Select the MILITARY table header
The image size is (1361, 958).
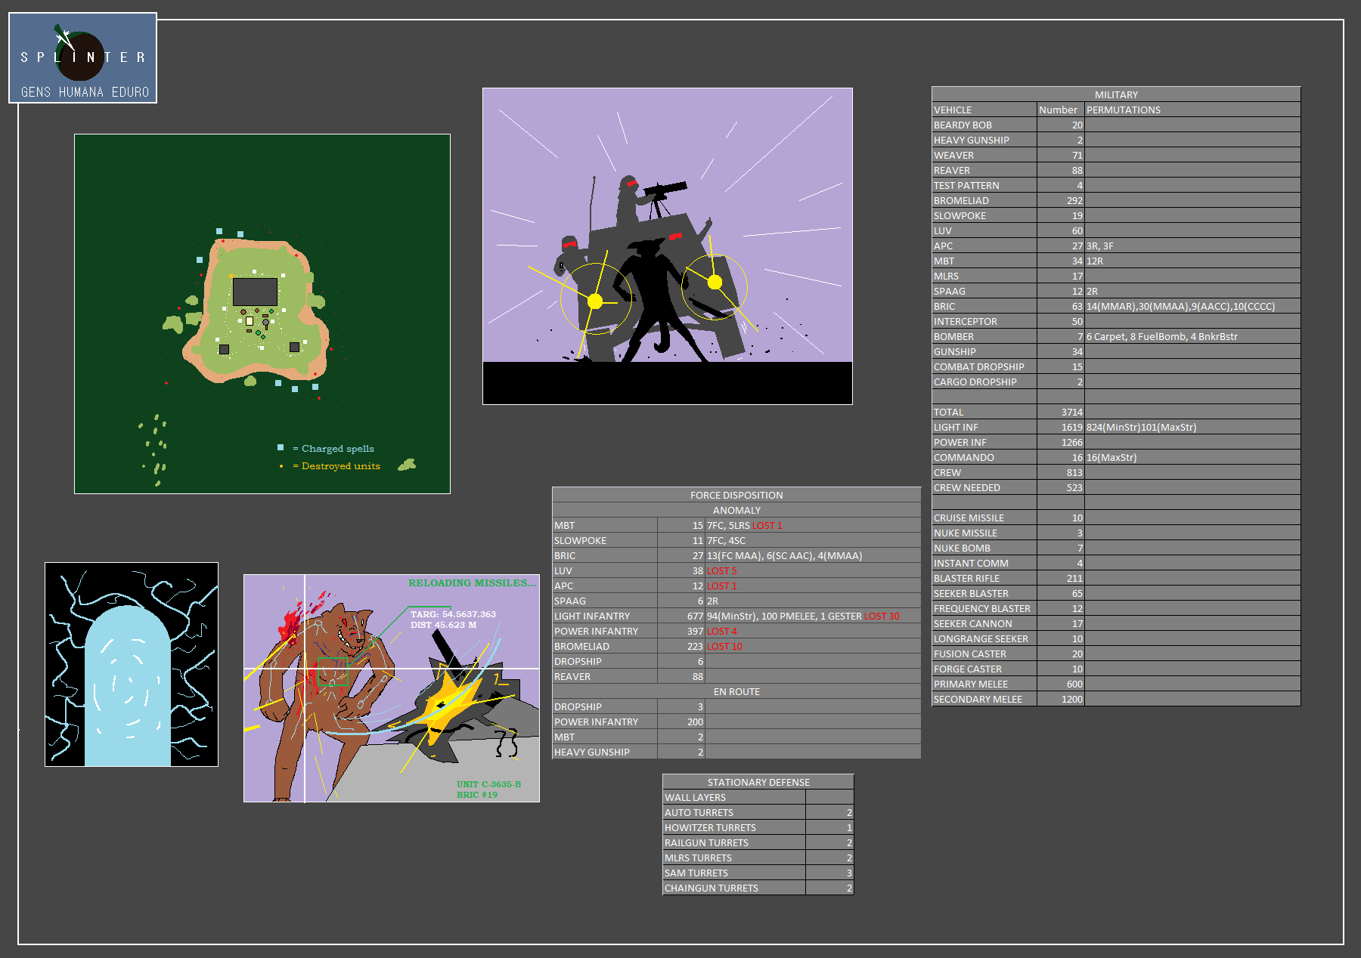click(x=1115, y=94)
